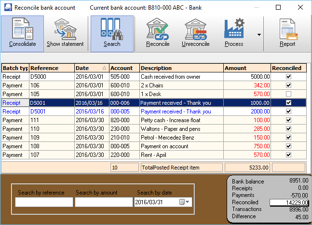Click the Search by reference field
Screen dimensions: 312x225
[x=44, y=202]
